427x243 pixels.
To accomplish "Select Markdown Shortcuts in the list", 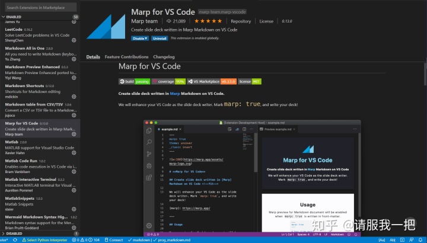I will [x=40, y=91].
